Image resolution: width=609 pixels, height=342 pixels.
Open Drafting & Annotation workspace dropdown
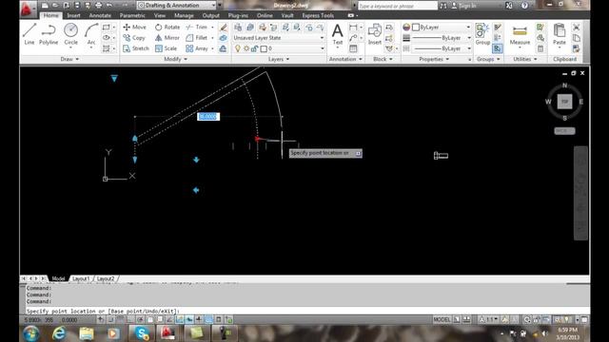pos(176,6)
